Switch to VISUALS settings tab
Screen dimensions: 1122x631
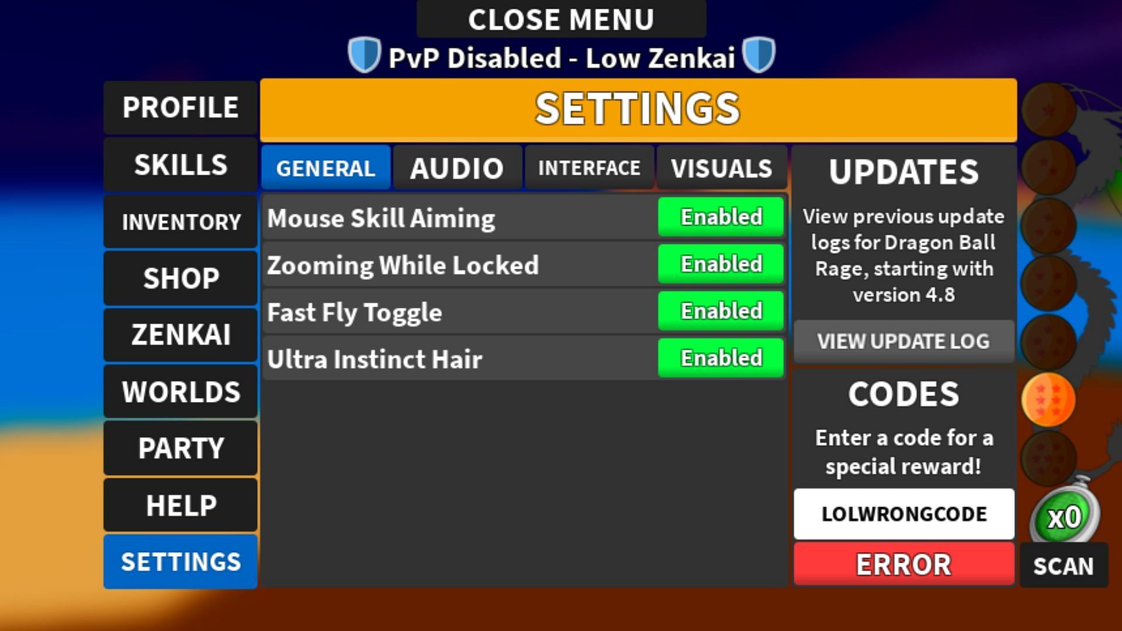[721, 168]
